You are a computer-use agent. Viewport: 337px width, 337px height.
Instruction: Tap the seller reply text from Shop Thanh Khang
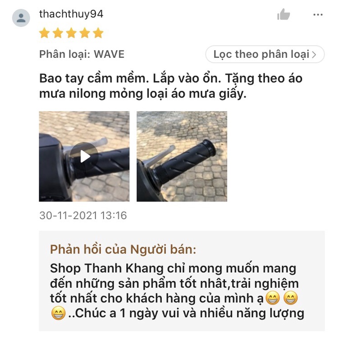pos(177,291)
